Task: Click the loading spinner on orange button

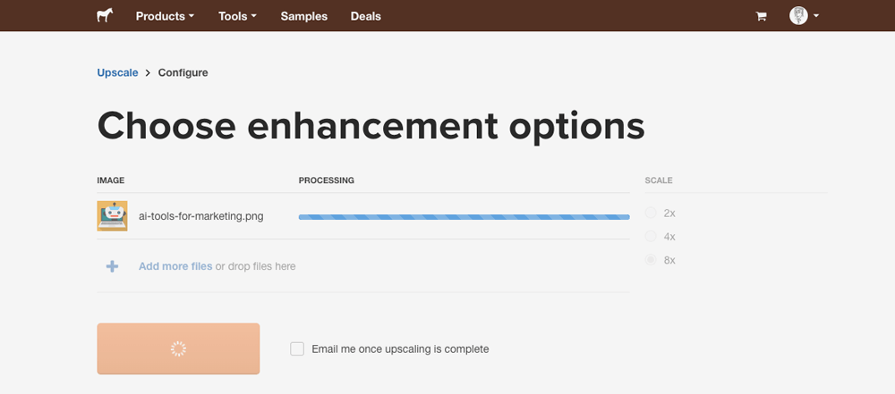Action: pyautogui.click(x=178, y=349)
